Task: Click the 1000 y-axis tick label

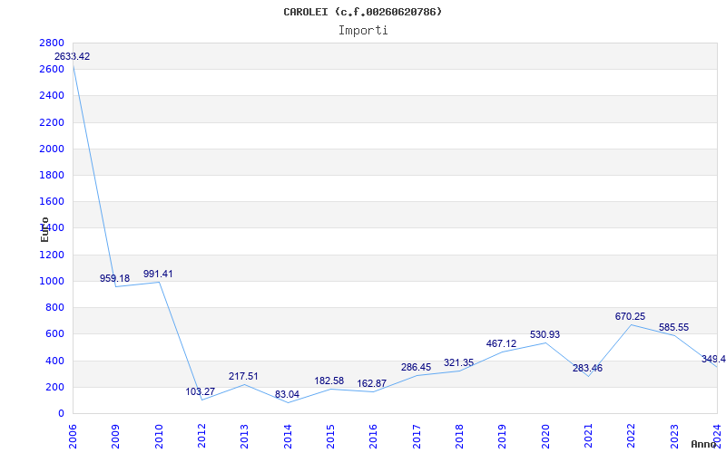Action: tap(52, 281)
